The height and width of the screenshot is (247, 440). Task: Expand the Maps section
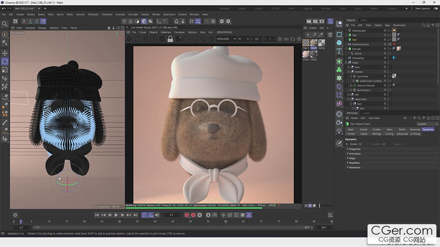(351, 159)
